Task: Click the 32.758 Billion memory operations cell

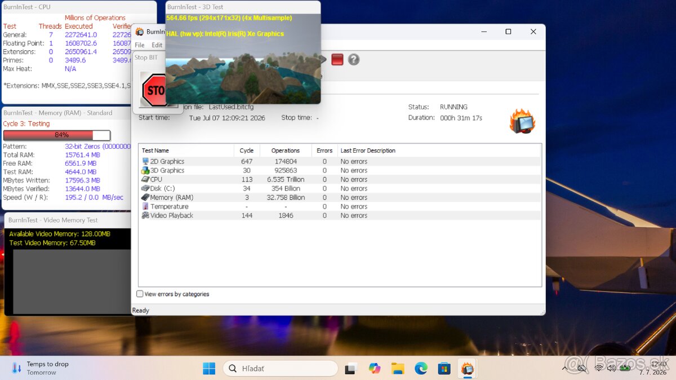Action: pyautogui.click(x=286, y=197)
